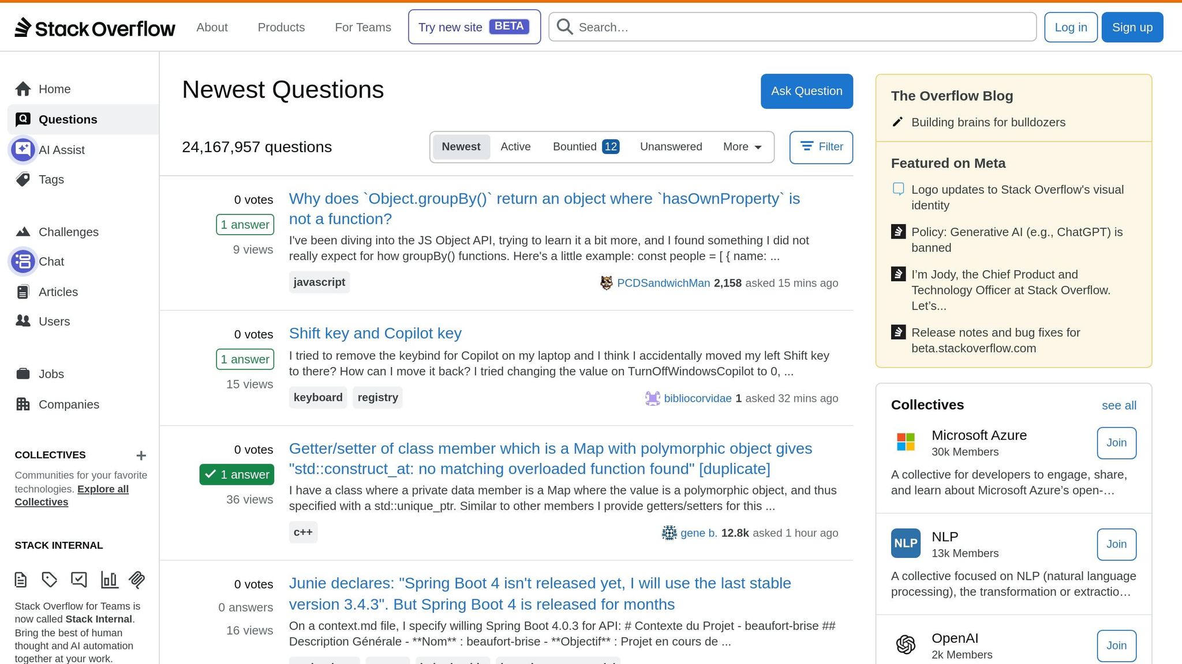Open the Shift key and Copilot key question

[375, 333]
